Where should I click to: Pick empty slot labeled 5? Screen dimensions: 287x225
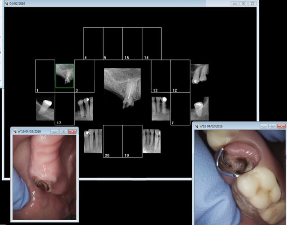point(113,43)
